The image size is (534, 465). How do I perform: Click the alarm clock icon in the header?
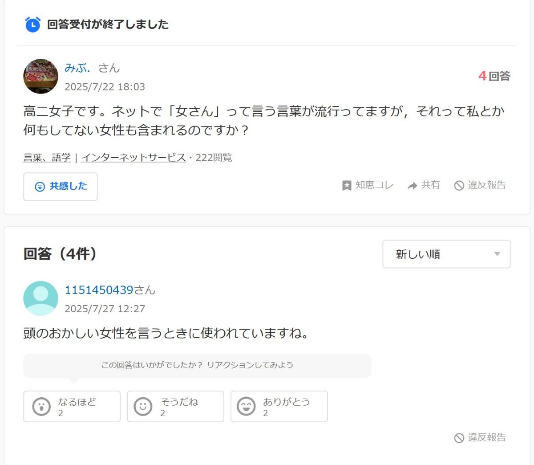point(32,24)
